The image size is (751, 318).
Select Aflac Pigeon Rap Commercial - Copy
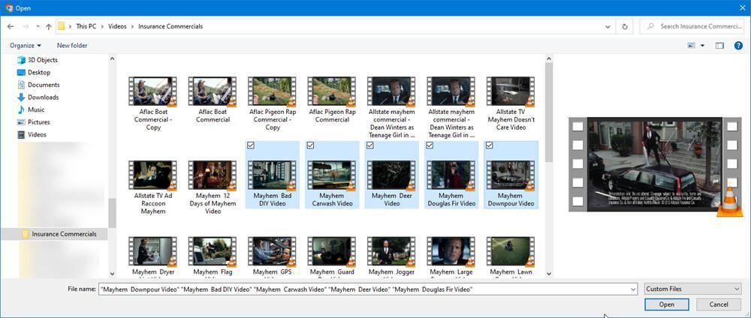click(273, 103)
